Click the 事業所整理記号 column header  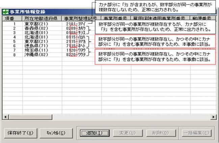coord(80,19)
